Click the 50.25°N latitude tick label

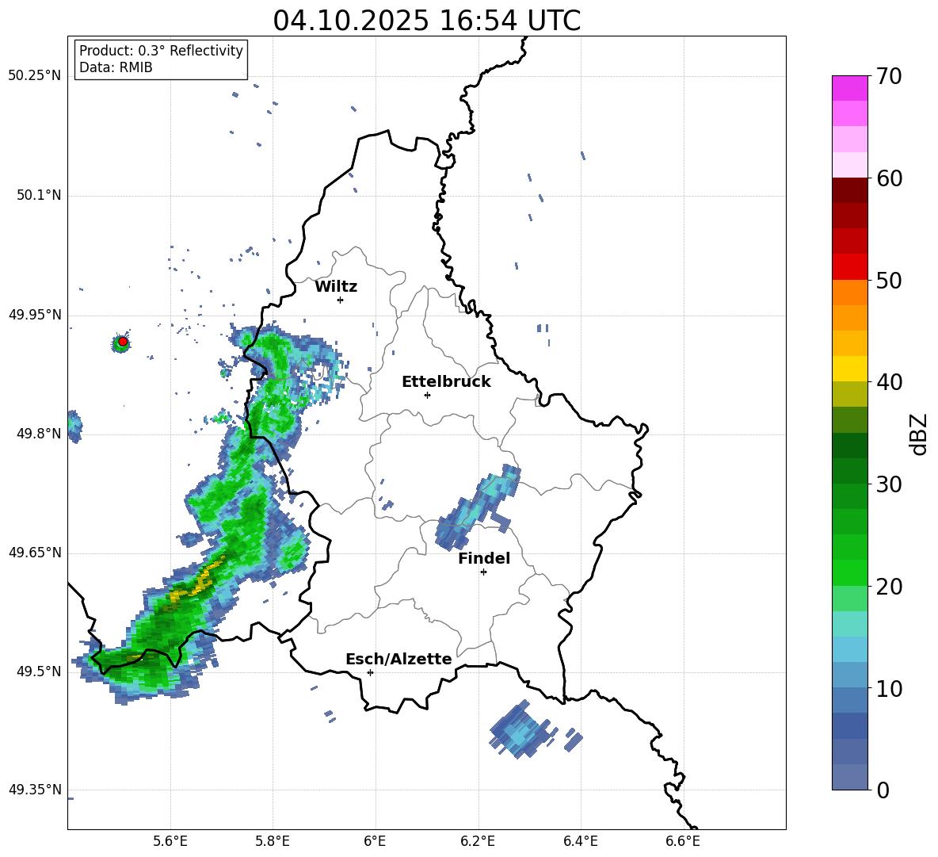35,76
